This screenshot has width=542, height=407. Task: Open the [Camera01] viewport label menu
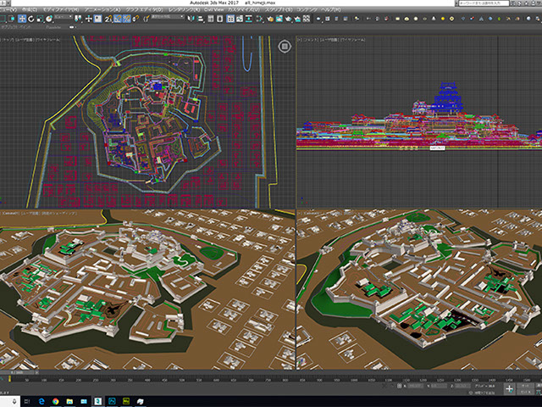click(10, 214)
